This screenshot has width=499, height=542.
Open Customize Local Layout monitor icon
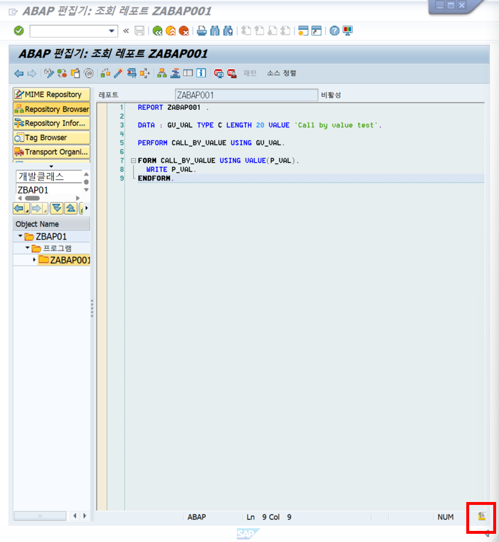[x=347, y=31]
